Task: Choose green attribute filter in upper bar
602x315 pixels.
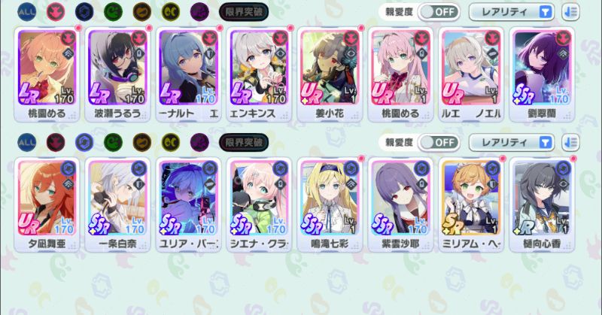Action: [114, 12]
